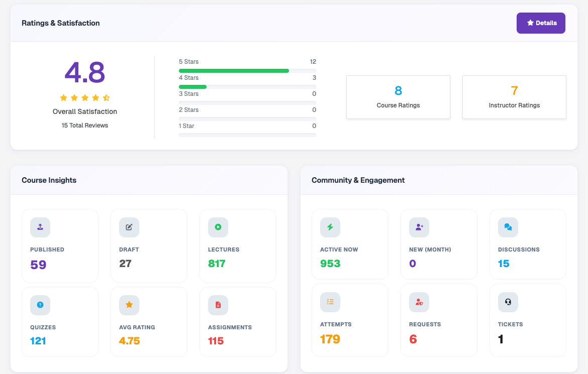Click the Tickets value 1
Viewport: 588px width, 374px height.
coord(501,339)
